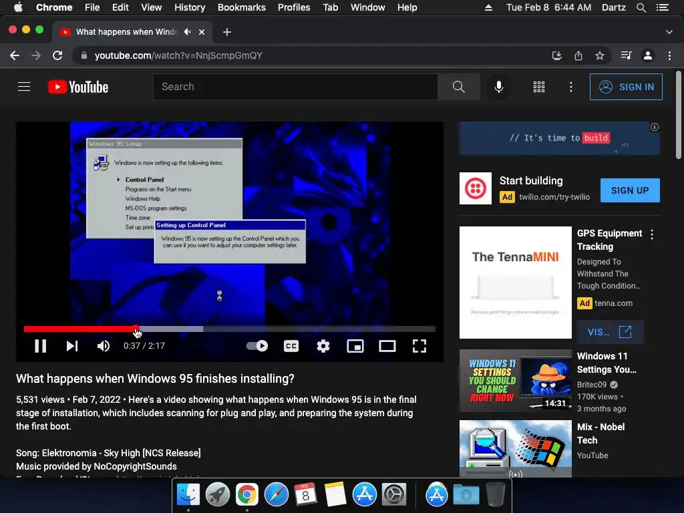Screen dimensions: 684x513
Task: Open Safari from the Dock
Action: (x=277, y=495)
